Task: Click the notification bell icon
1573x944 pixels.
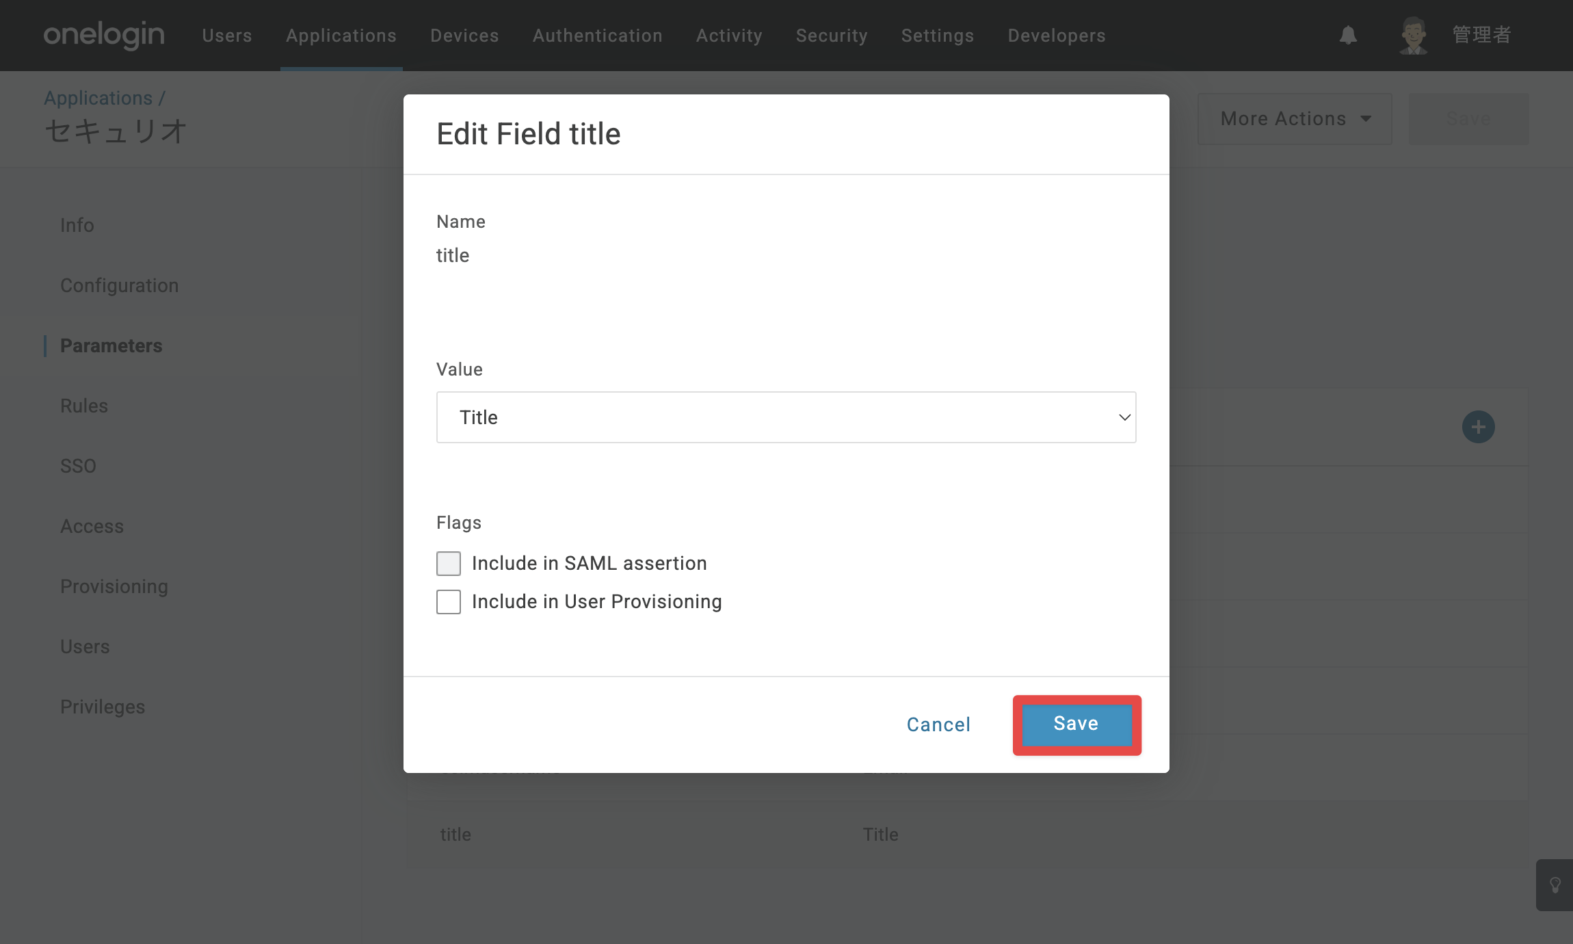Action: pos(1348,36)
